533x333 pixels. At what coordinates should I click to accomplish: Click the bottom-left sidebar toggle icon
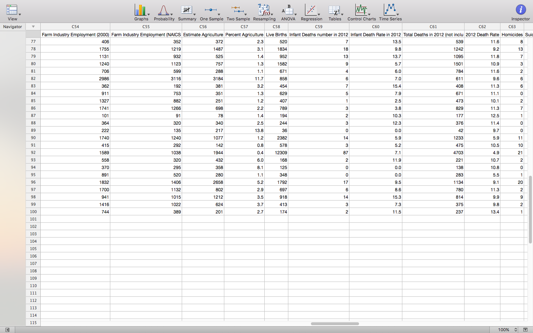7,330
